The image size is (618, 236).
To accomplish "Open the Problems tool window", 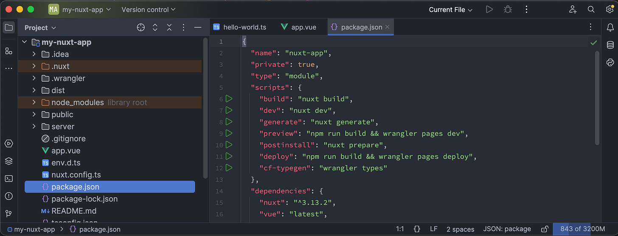I will point(8,196).
